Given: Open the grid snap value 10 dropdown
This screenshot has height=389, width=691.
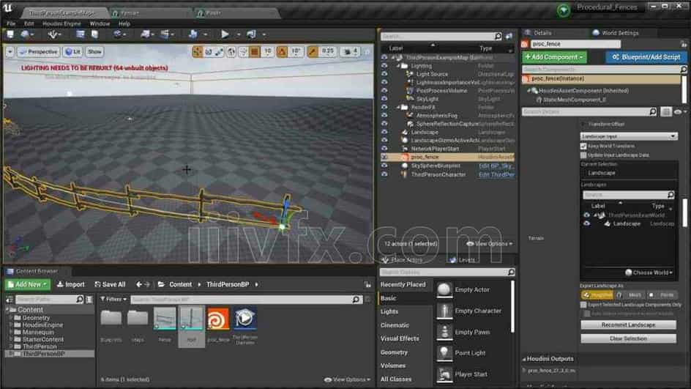Looking at the screenshot, I should click(x=267, y=52).
